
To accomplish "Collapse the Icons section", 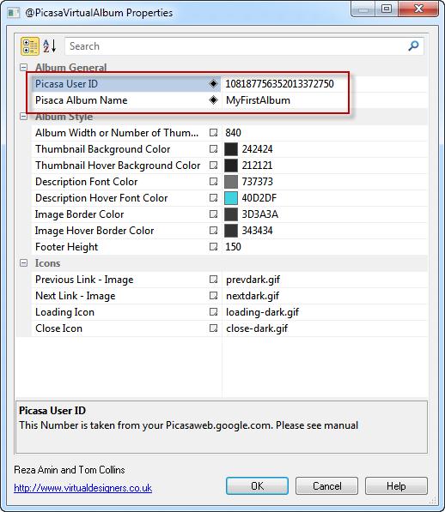I will point(23,263).
